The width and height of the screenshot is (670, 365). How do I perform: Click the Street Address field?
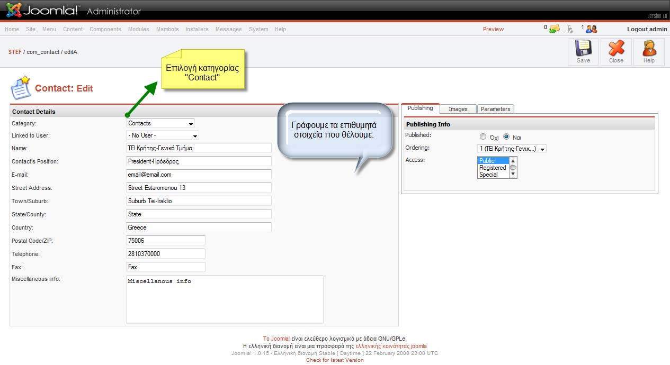(x=199, y=188)
